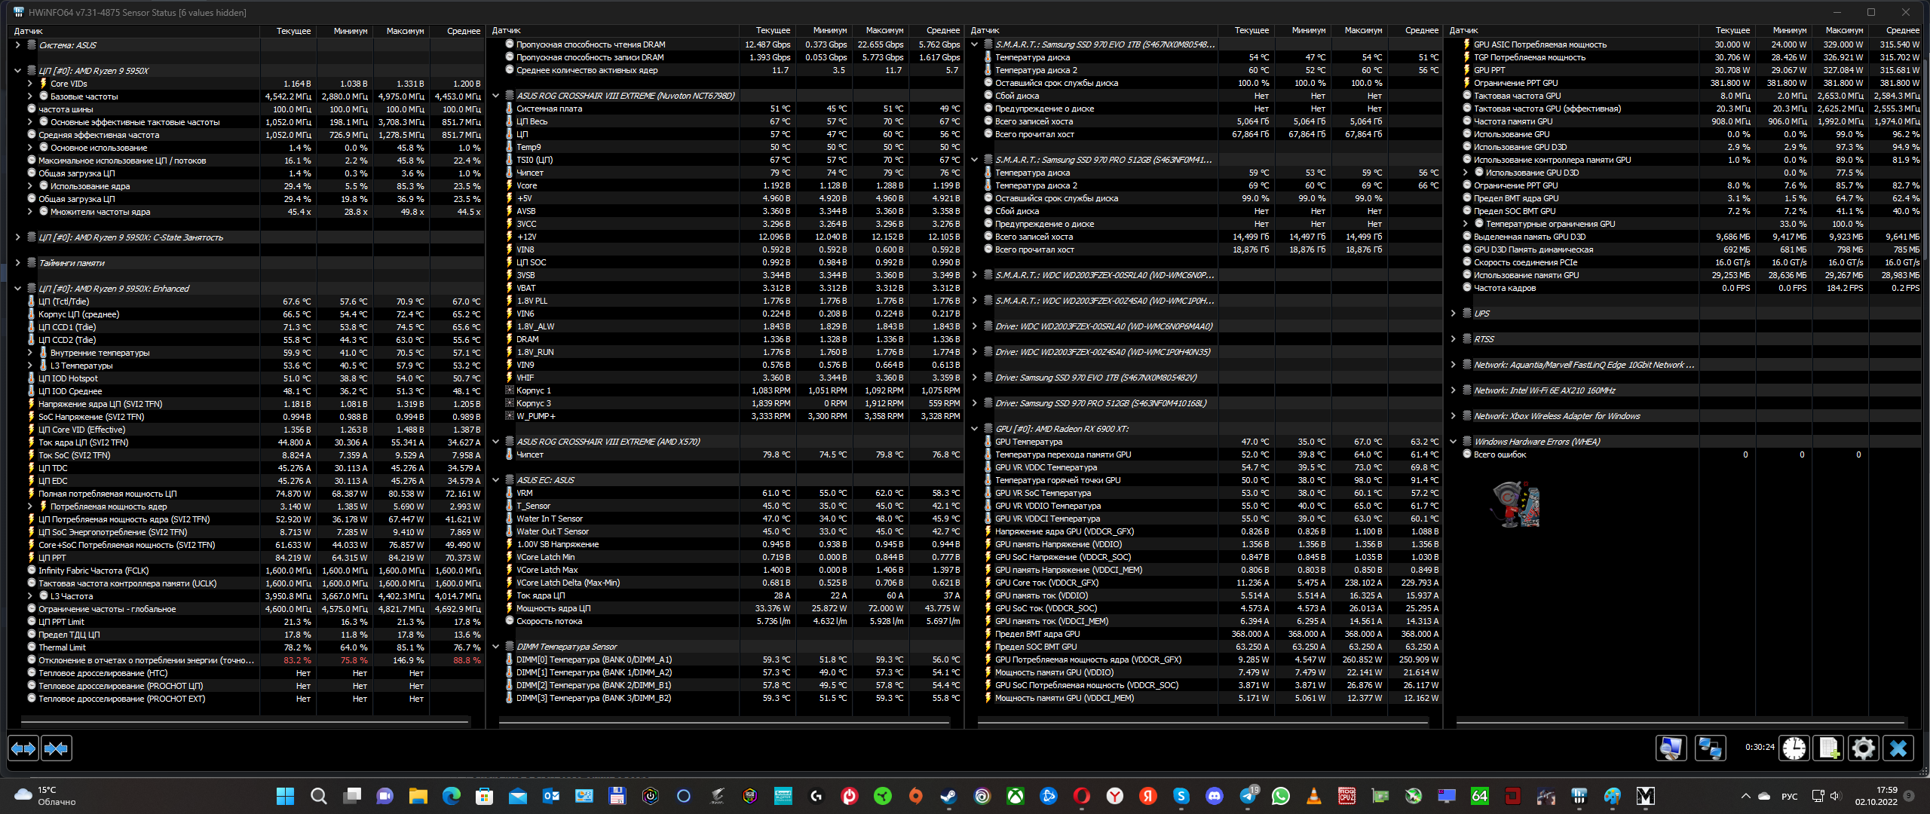1930x814 pixels.
Task: Open the remote network computers icon
Action: tap(1709, 748)
